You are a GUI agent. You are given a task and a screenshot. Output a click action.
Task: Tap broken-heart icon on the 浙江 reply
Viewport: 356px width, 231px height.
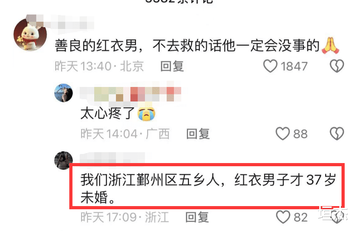337,217
